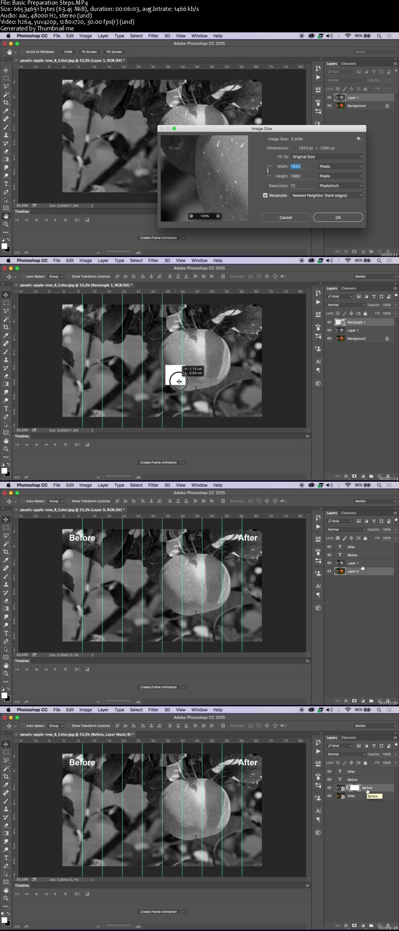Zoom in the Image Size preview
This screenshot has height=931, width=399.
(218, 216)
